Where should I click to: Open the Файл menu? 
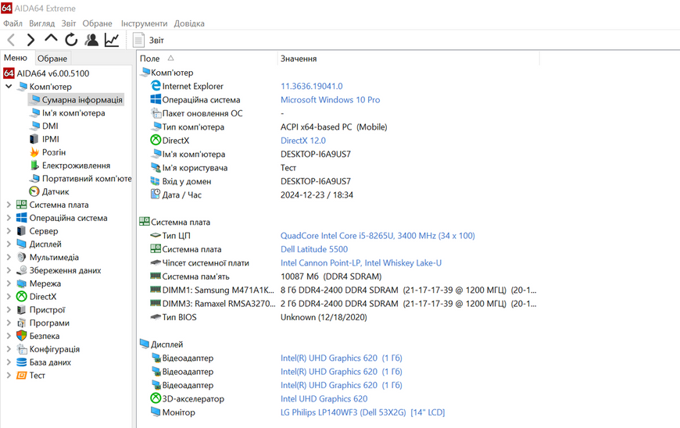tap(13, 23)
